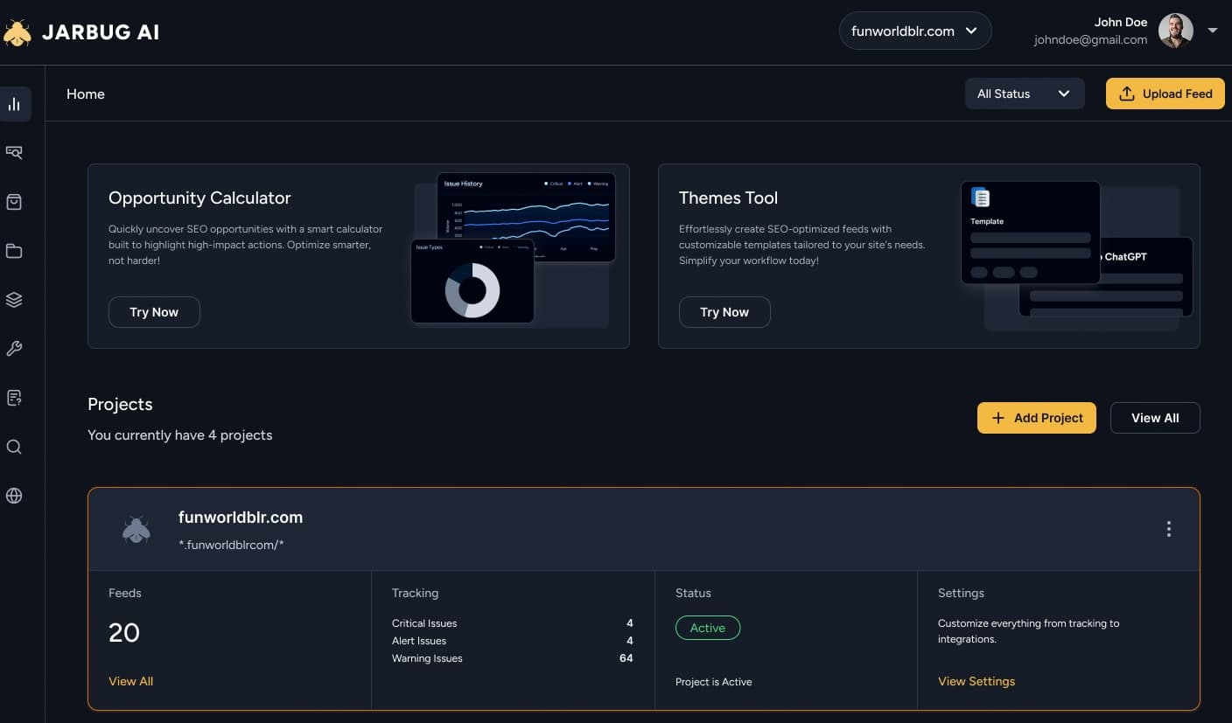Click the projects folder icon in sidebar

[15, 250]
